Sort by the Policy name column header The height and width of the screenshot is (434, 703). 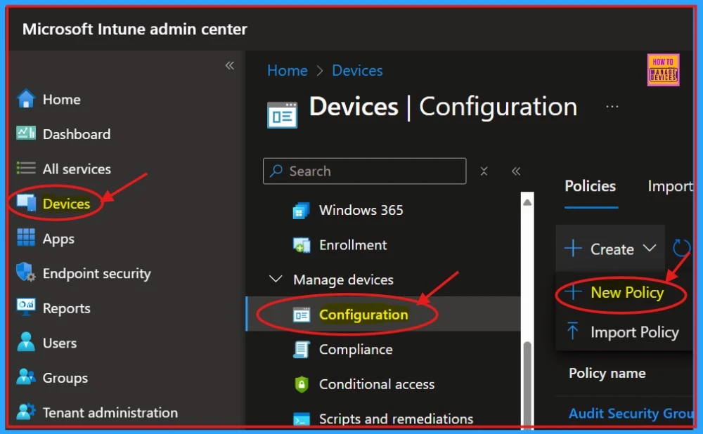click(607, 373)
